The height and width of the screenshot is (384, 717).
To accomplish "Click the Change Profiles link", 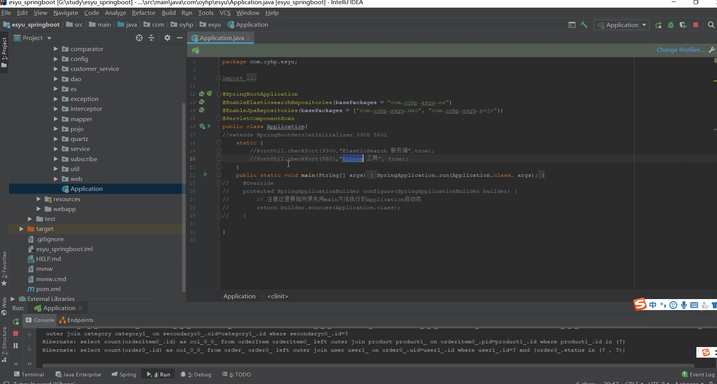I will (680, 50).
